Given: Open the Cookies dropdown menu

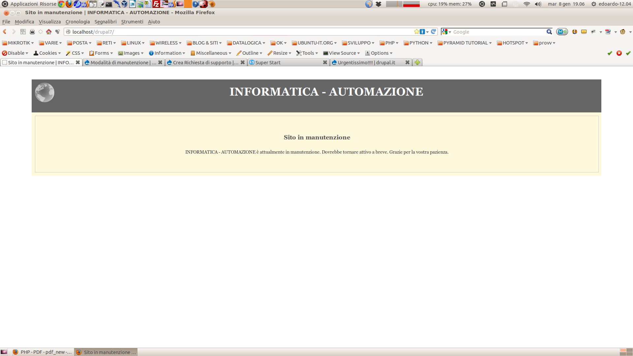Looking at the screenshot, I should point(47,53).
